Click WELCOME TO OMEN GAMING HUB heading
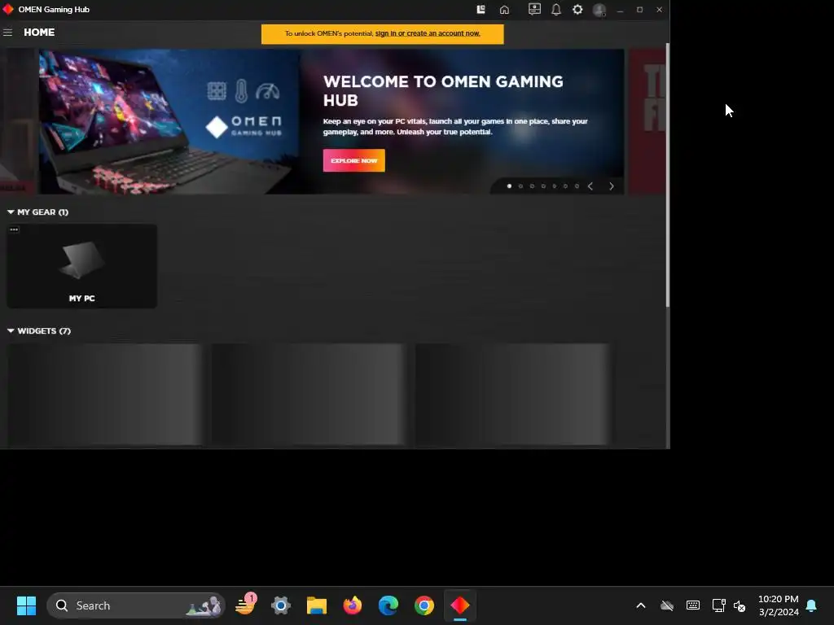 [x=442, y=91]
